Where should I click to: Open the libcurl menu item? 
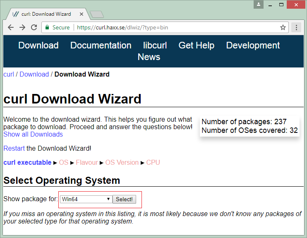coord(155,46)
